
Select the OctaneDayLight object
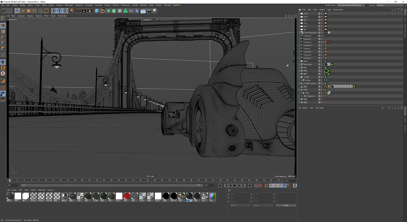point(310,33)
